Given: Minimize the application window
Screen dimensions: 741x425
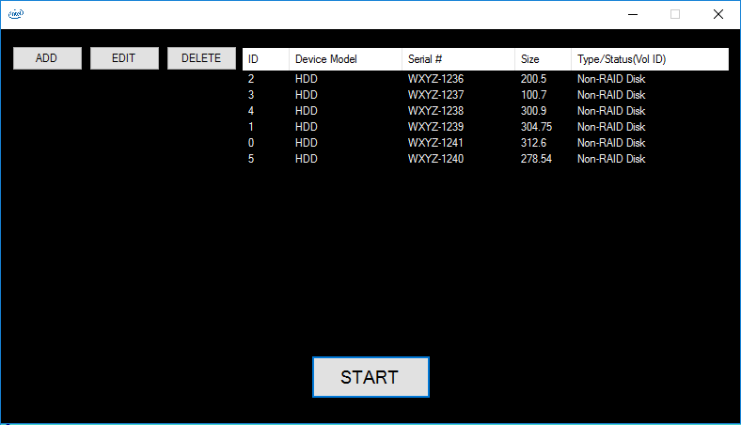Looking at the screenshot, I should tap(633, 14).
